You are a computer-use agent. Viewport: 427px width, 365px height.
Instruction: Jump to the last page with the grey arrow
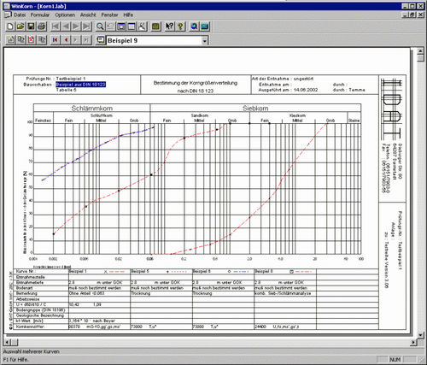pos(86,26)
